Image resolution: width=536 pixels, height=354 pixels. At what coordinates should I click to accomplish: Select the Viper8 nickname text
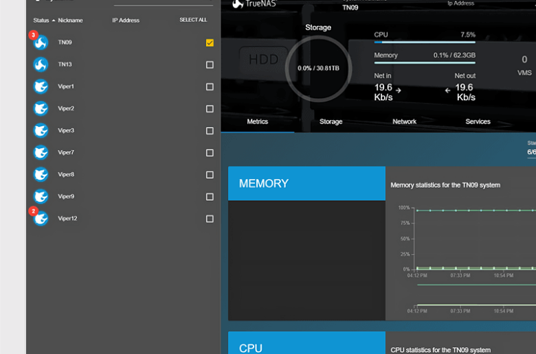(66, 174)
